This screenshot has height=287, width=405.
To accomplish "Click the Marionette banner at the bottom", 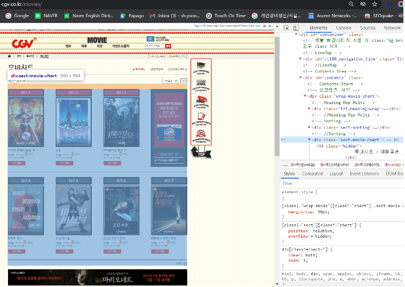I will point(98,277).
